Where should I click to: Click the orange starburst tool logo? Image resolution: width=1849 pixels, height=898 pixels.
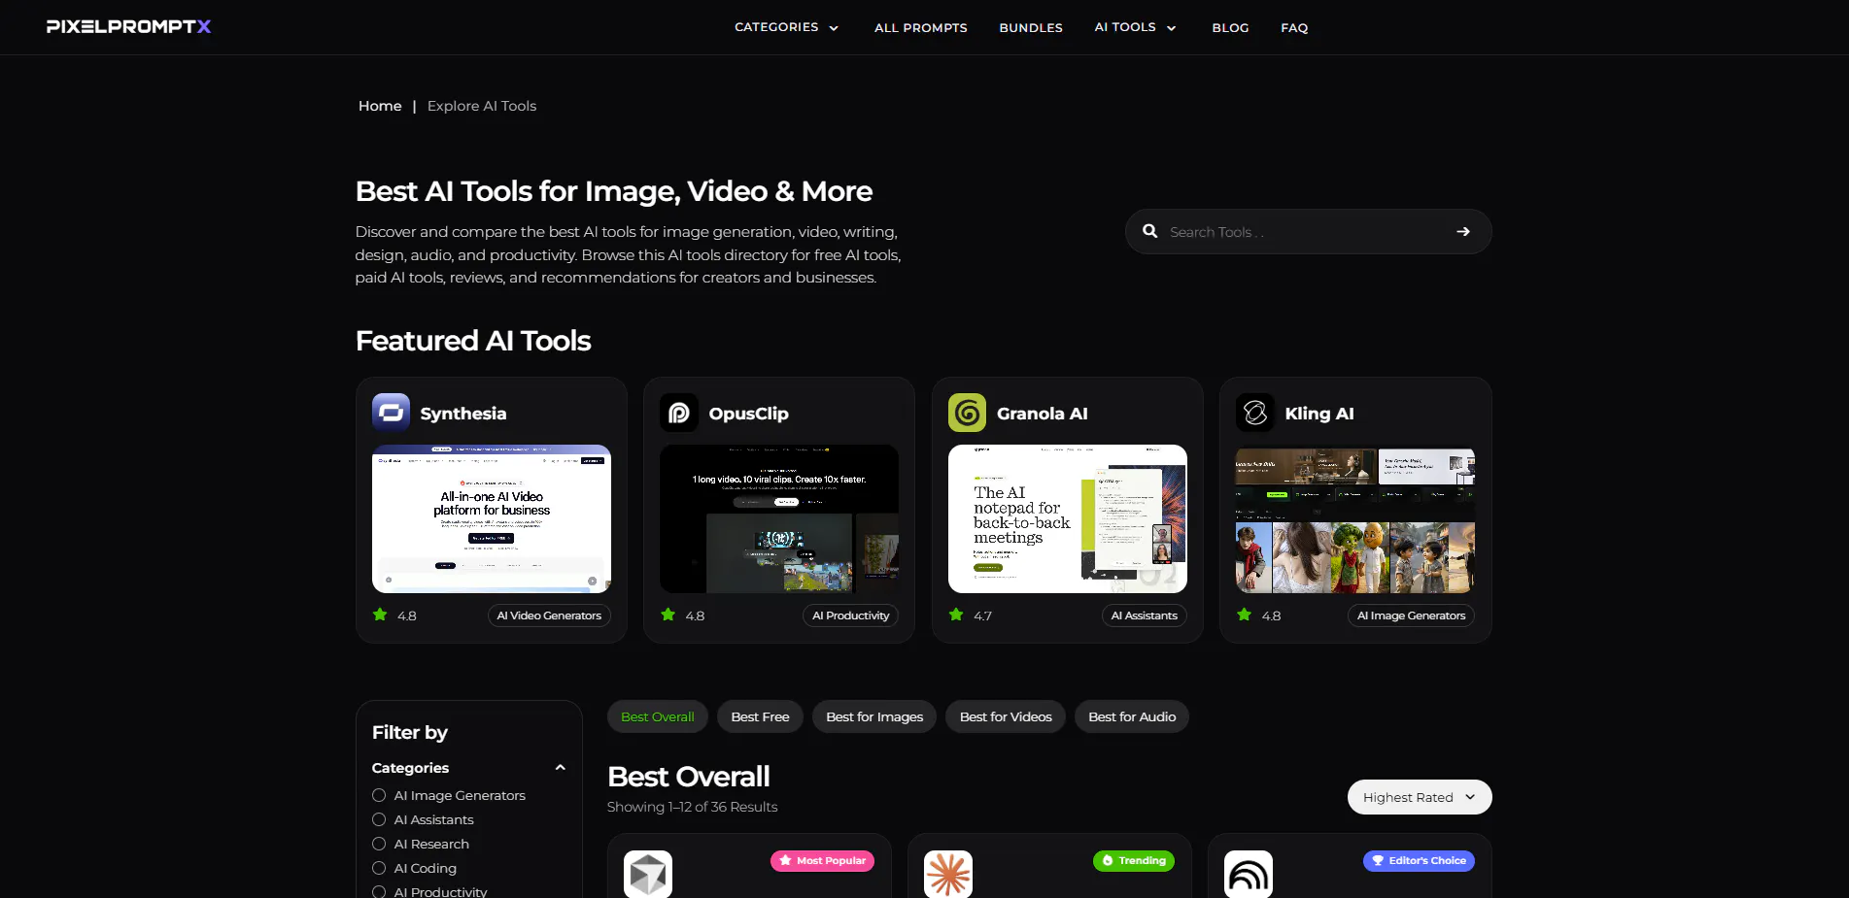pos(948,874)
